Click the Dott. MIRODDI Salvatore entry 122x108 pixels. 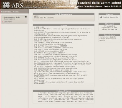(x=53, y=48)
